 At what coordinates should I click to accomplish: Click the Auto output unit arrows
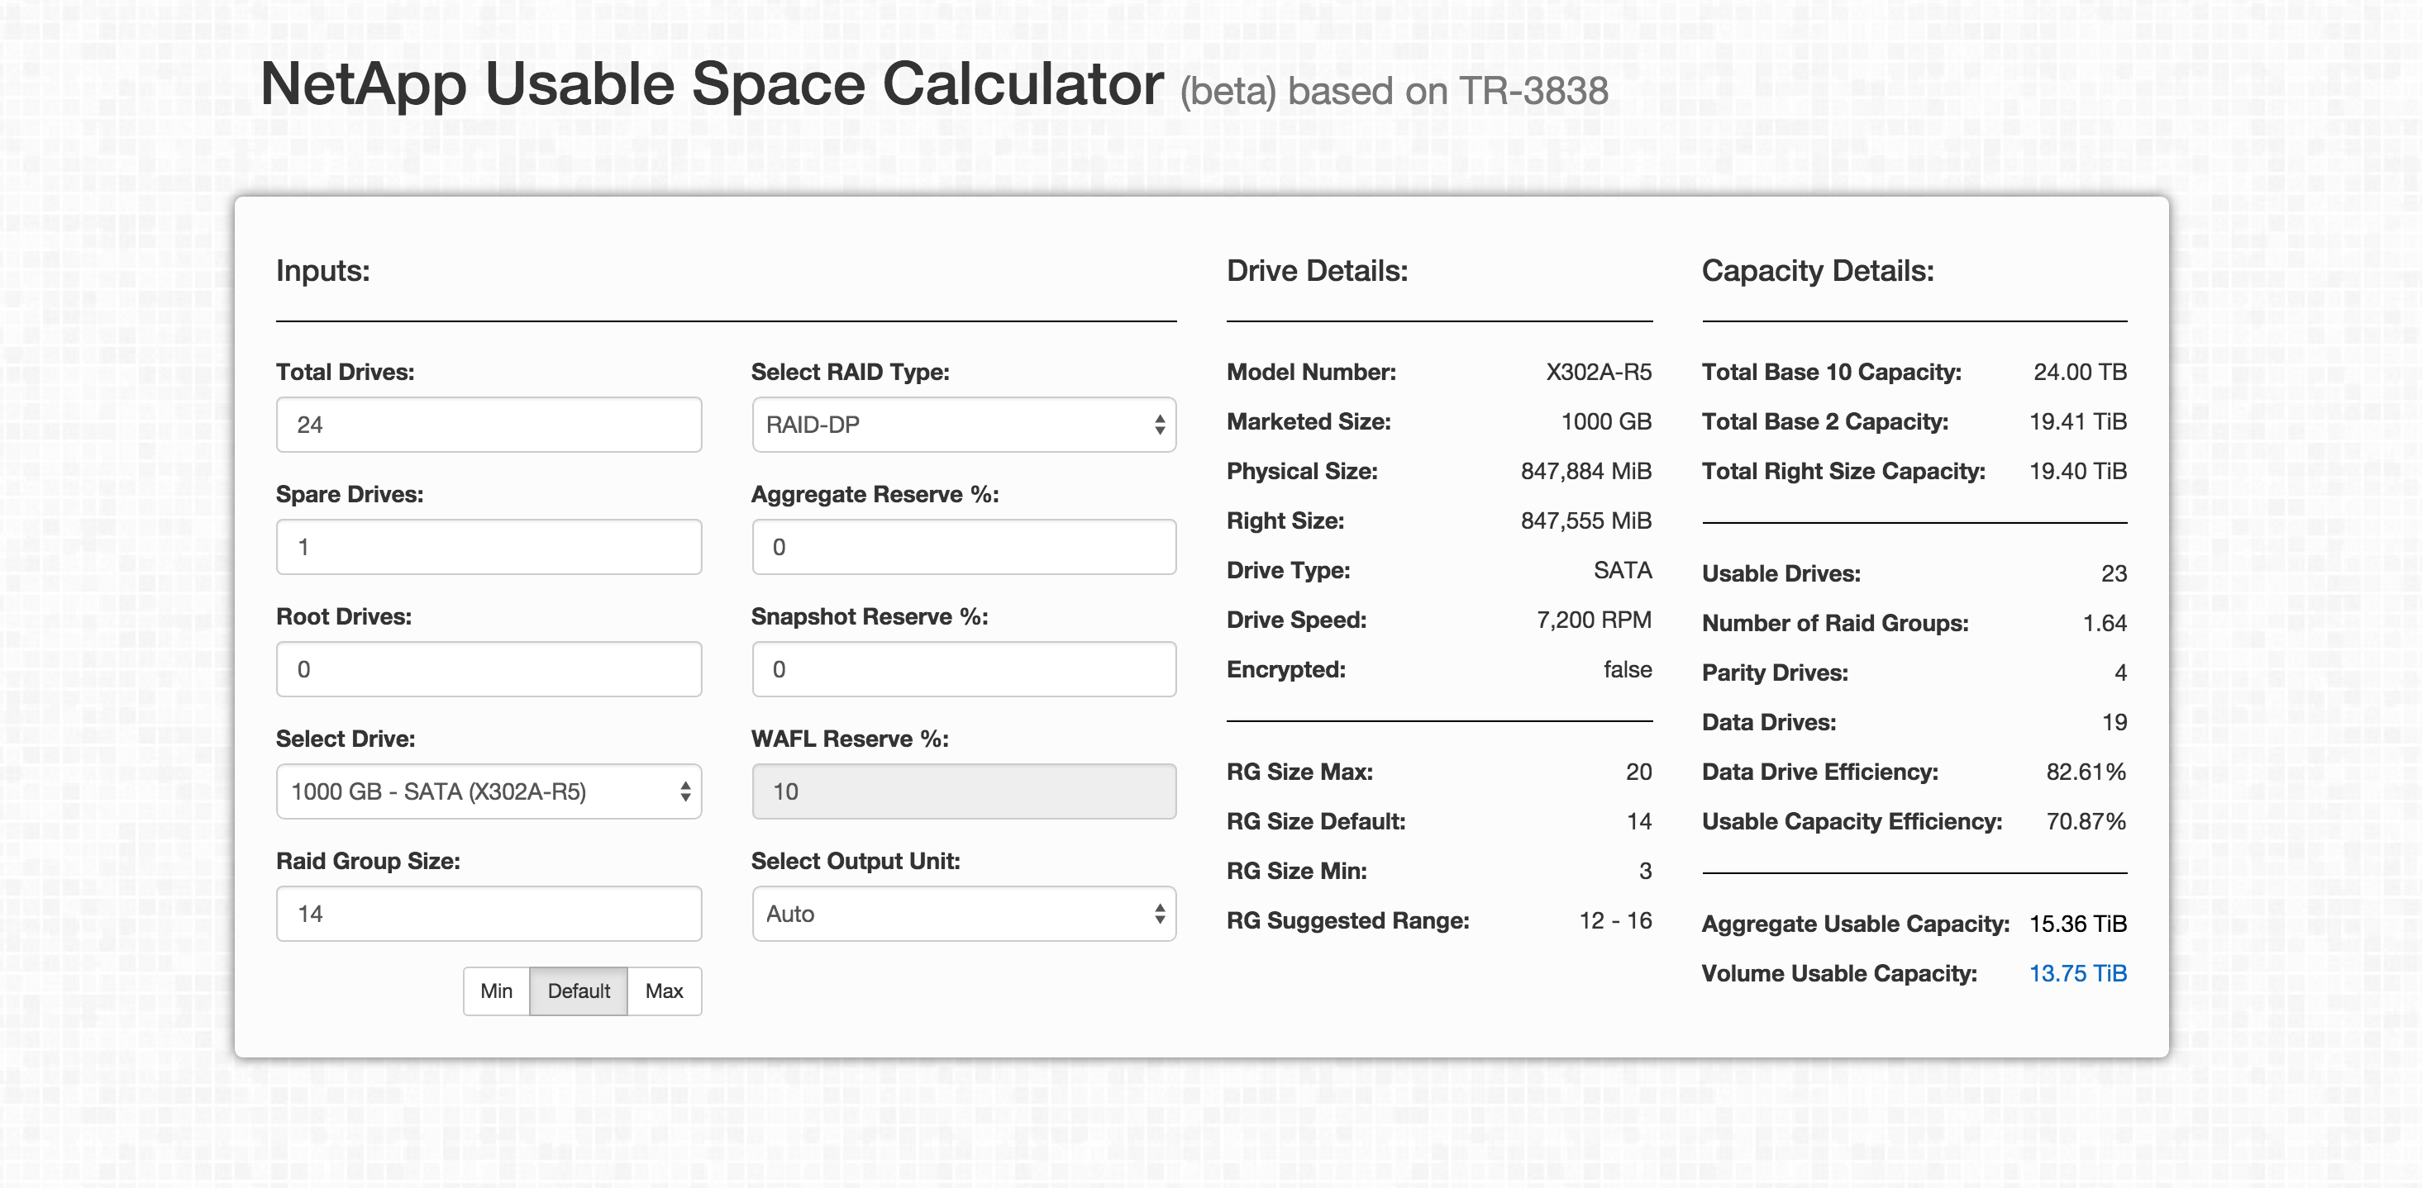1159,914
